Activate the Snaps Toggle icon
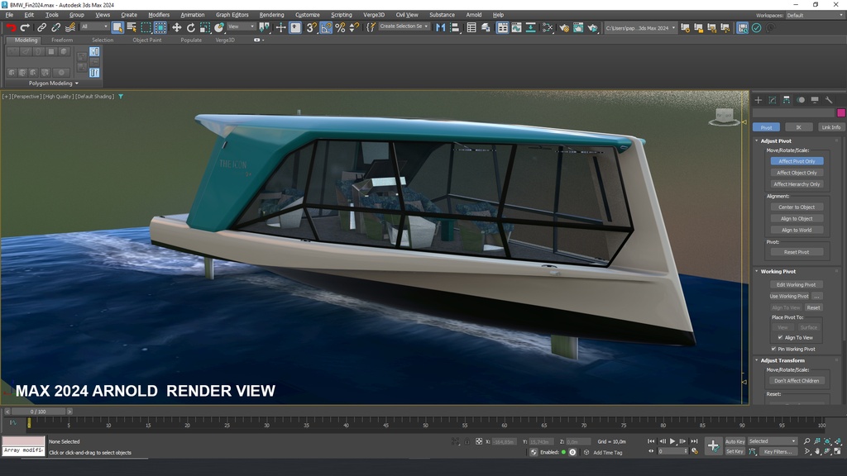The image size is (847, 476). [311, 27]
